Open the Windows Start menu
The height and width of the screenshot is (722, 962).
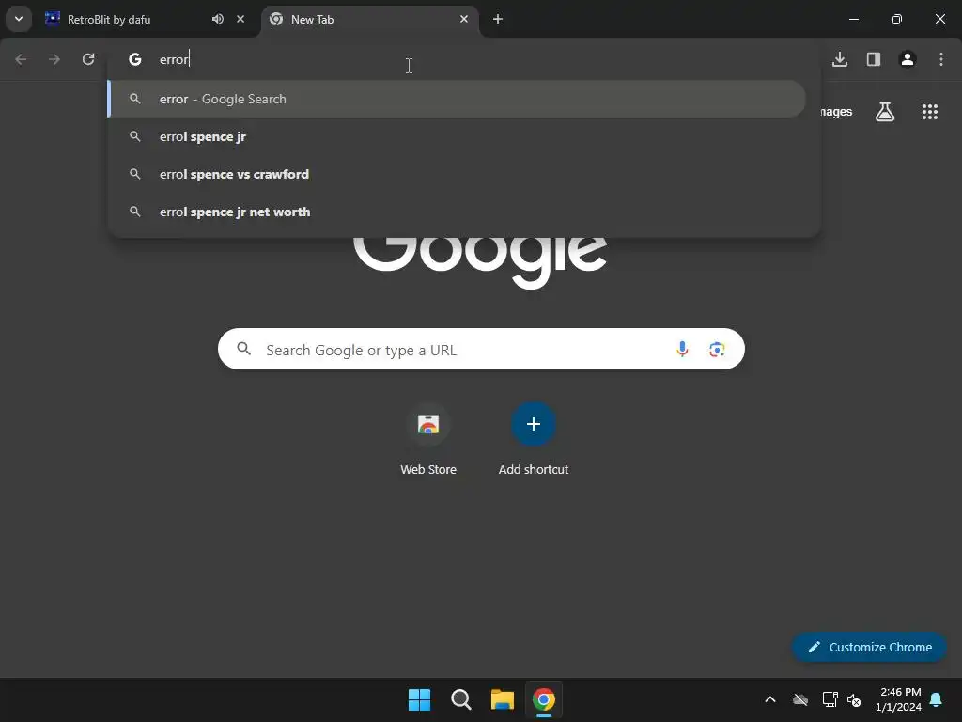pyautogui.click(x=420, y=699)
